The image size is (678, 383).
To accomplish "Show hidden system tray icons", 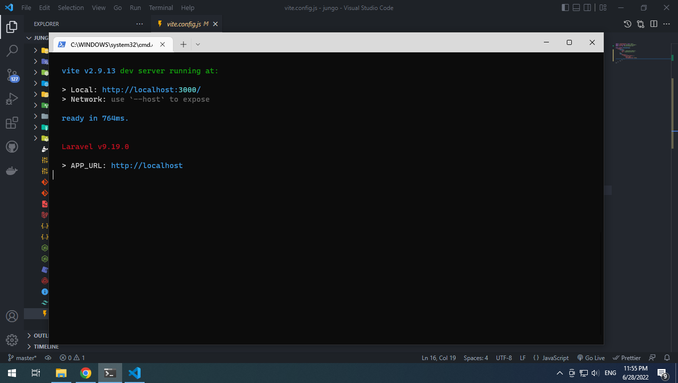I will (x=559, y=373).
